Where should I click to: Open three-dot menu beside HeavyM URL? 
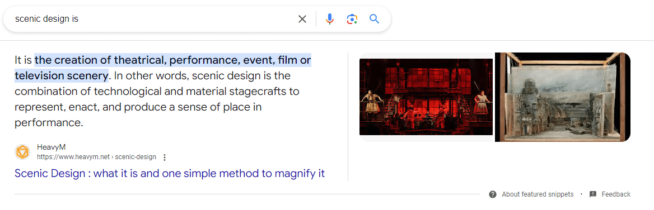(164, 157)
